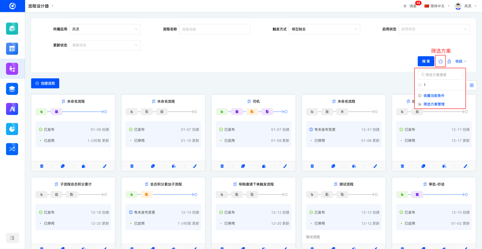Delete the first 未命名流程 card
The image size is (482, 249).
click(42, 166)
